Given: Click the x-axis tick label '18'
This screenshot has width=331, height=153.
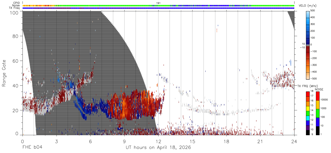Looking at the screenshot, I should [226, 141].
